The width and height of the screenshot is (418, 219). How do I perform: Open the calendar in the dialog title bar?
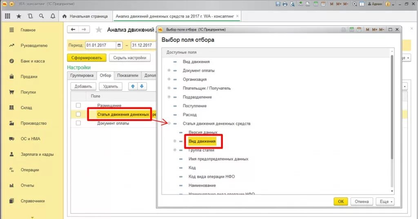(x=359, y=29)
